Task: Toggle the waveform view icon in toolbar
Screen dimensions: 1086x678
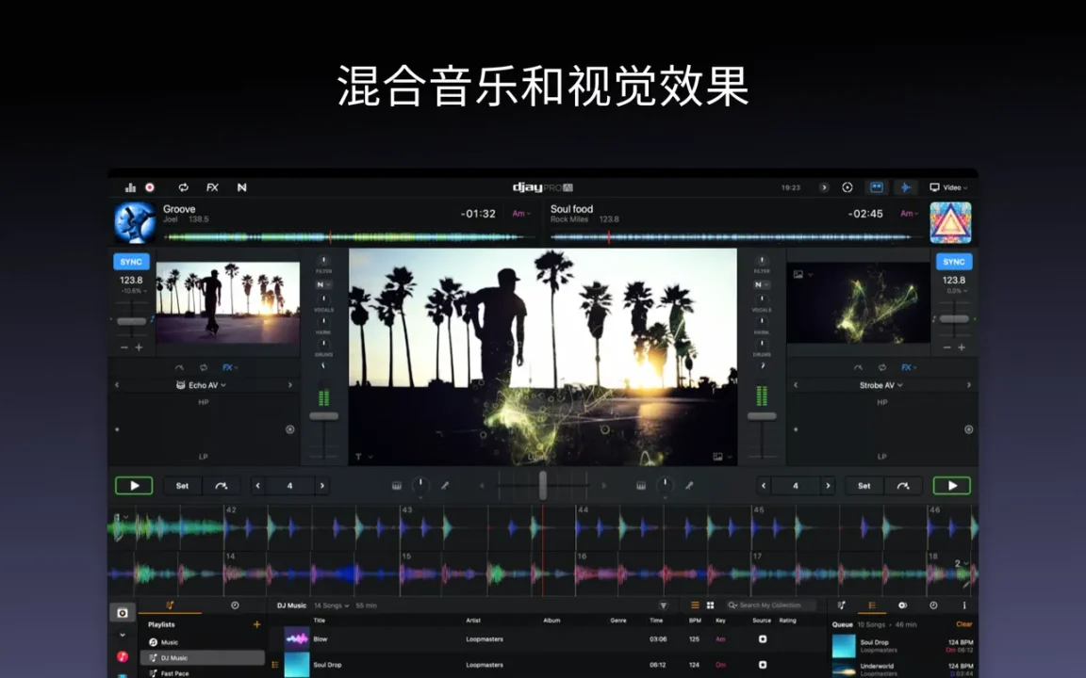Action: coord(905,187)
